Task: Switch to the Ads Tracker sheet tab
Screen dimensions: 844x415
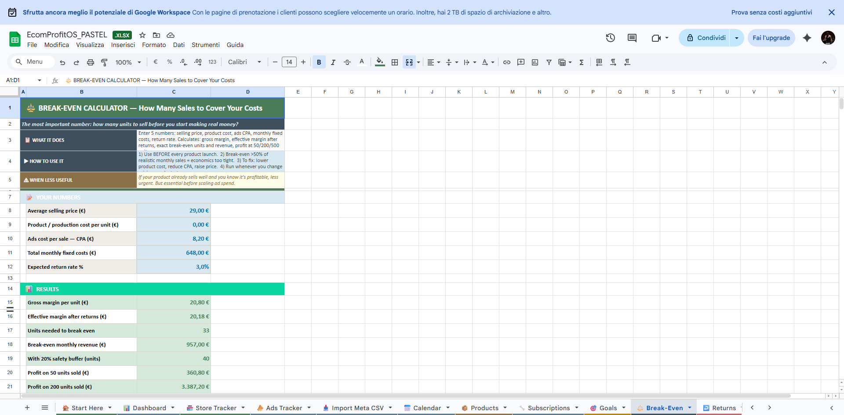Action: click(284, 408)
